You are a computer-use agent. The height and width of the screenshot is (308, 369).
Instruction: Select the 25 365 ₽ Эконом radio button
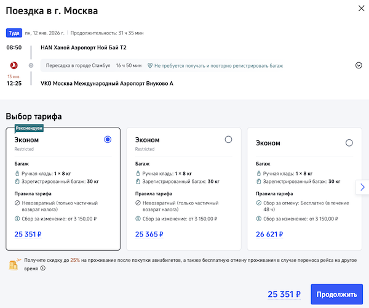(x=228, y=140)
